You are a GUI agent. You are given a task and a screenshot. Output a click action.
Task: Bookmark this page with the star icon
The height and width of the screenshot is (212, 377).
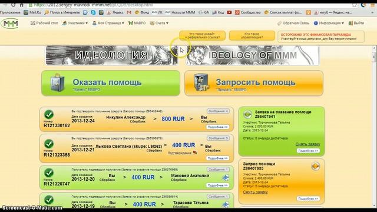pyautogui.click(x=355, y=5)
